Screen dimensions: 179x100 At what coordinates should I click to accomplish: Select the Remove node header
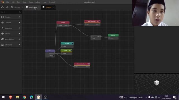(x=113, y=35)
